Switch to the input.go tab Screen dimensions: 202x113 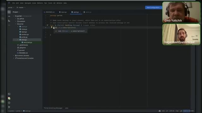tap(63, 12)
